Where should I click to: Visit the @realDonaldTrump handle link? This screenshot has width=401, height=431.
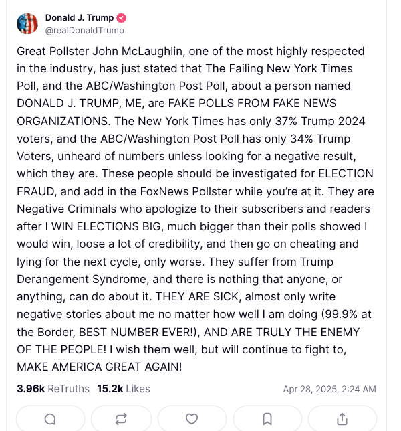tap(84, 31)
